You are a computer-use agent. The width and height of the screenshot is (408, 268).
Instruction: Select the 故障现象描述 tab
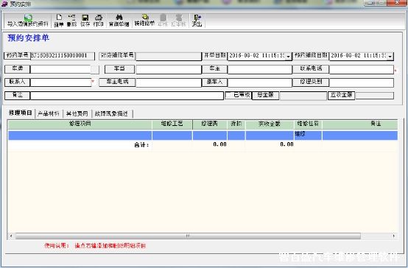click(112, 113)
